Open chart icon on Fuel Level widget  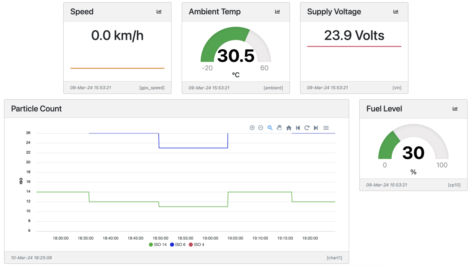[x=455, y=109]
